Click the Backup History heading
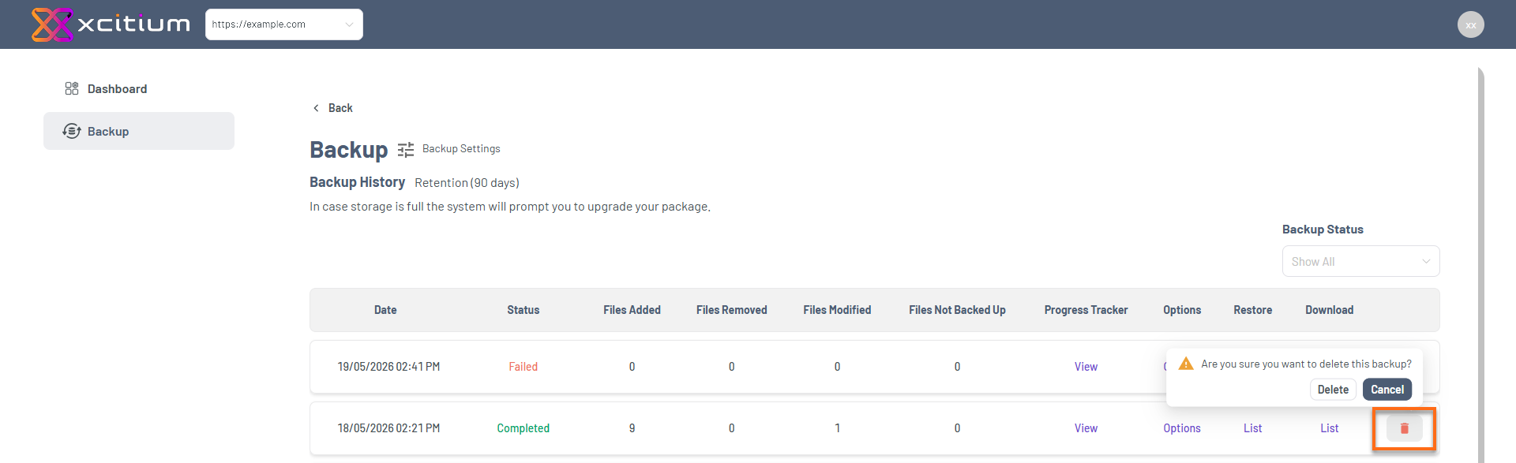1516x463 pixels. click(357, 182)
